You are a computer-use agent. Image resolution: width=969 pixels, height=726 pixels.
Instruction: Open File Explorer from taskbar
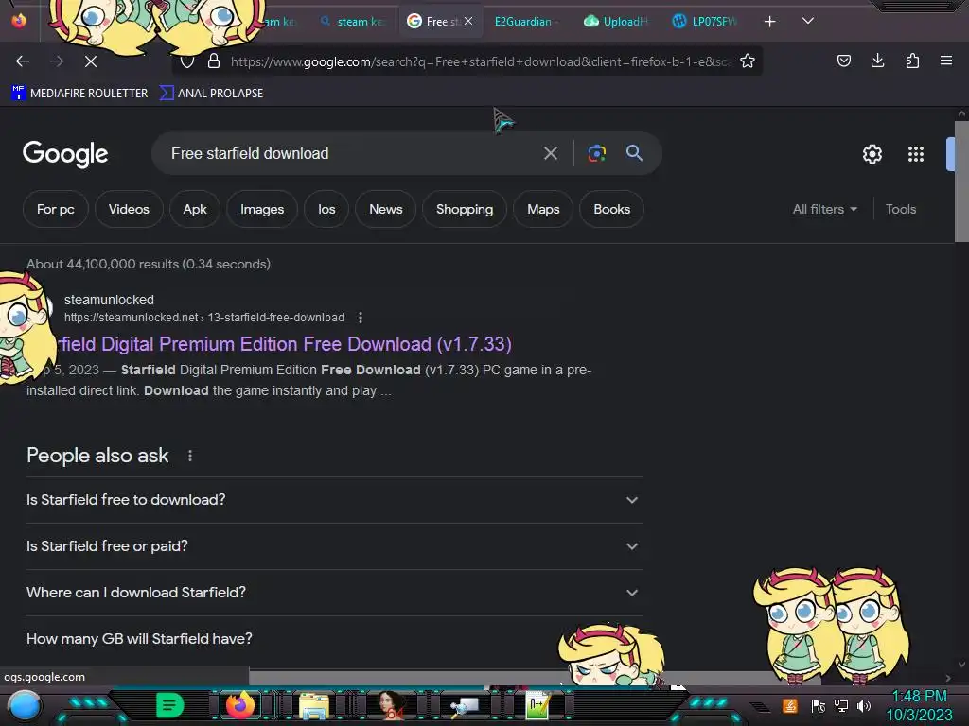pos(313,706)
